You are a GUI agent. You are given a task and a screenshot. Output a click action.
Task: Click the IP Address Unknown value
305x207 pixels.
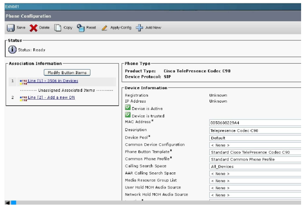pyautogui.click(x=218, y=101)
